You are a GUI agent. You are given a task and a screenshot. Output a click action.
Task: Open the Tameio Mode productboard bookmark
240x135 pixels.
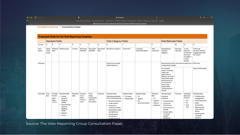[x=82, y=21]
